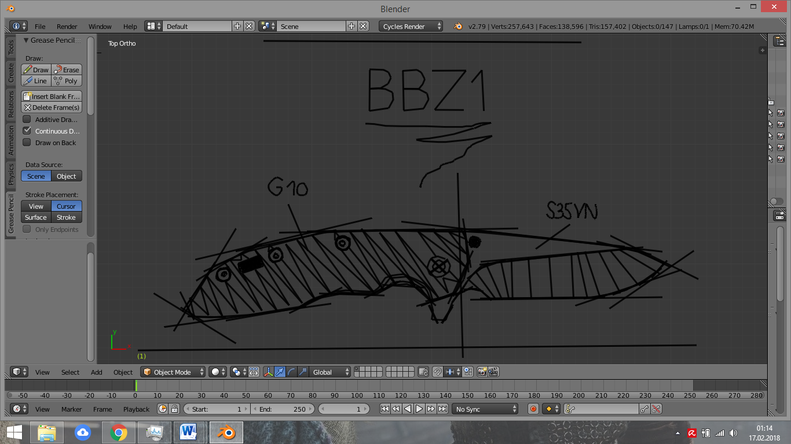Add a new scene
791x444 pixels.
(351, 27)
